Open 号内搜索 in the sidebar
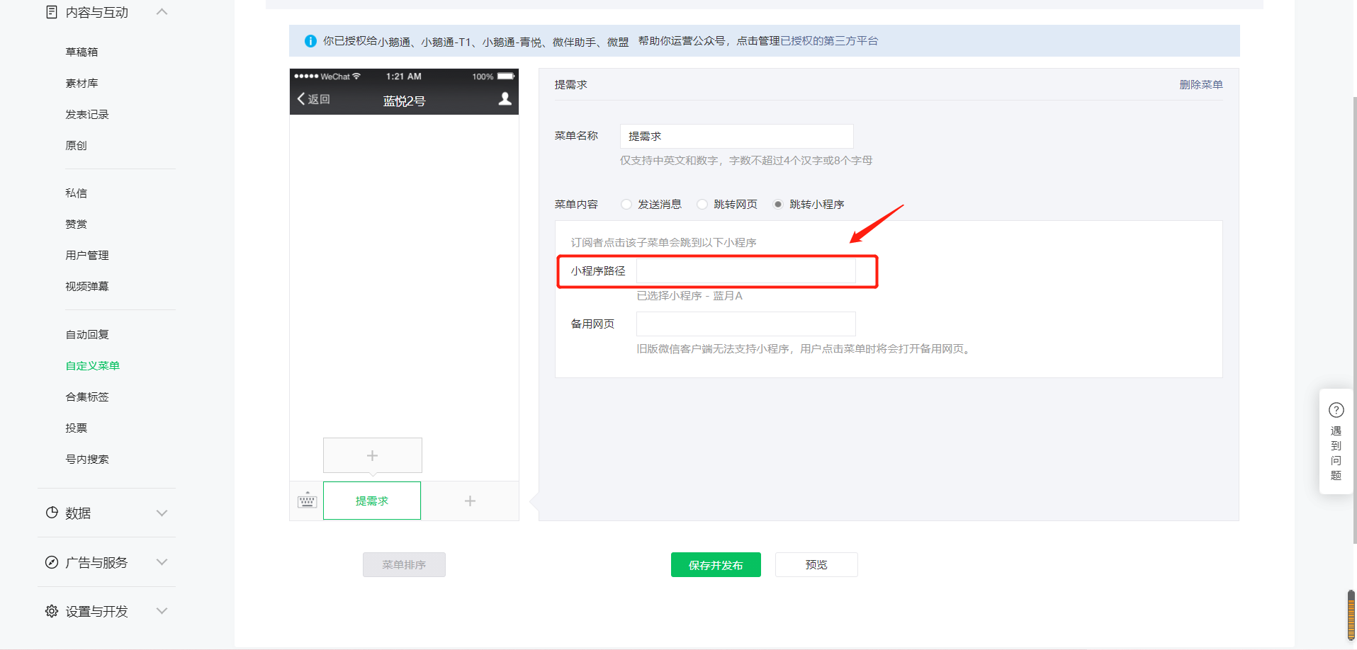The height and width of the screenshot is (650, 1357). (87, 459)
